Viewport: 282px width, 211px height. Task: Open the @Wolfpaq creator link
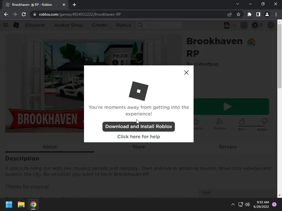pyautogui.click(x=206, y=64)
